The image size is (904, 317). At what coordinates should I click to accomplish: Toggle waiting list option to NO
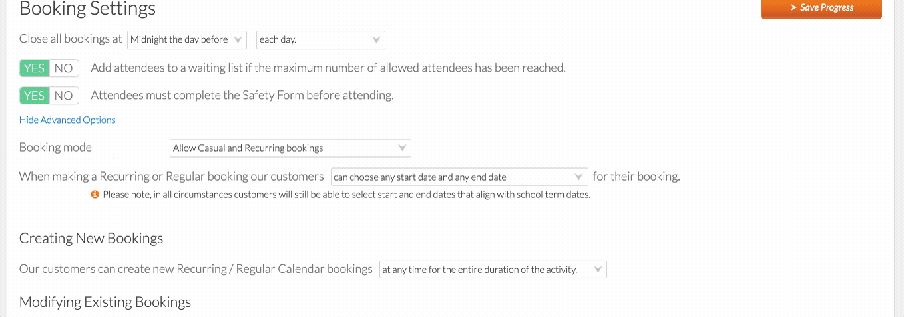pyautogui.click(x=64, y=68)
